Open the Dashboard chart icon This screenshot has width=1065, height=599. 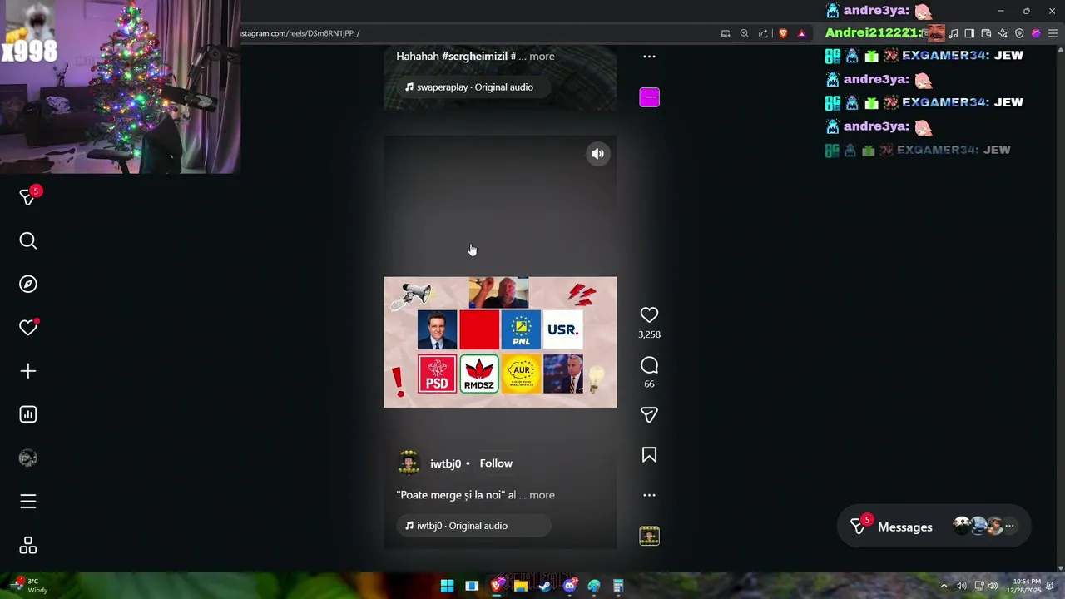click(x=28, y=414)
